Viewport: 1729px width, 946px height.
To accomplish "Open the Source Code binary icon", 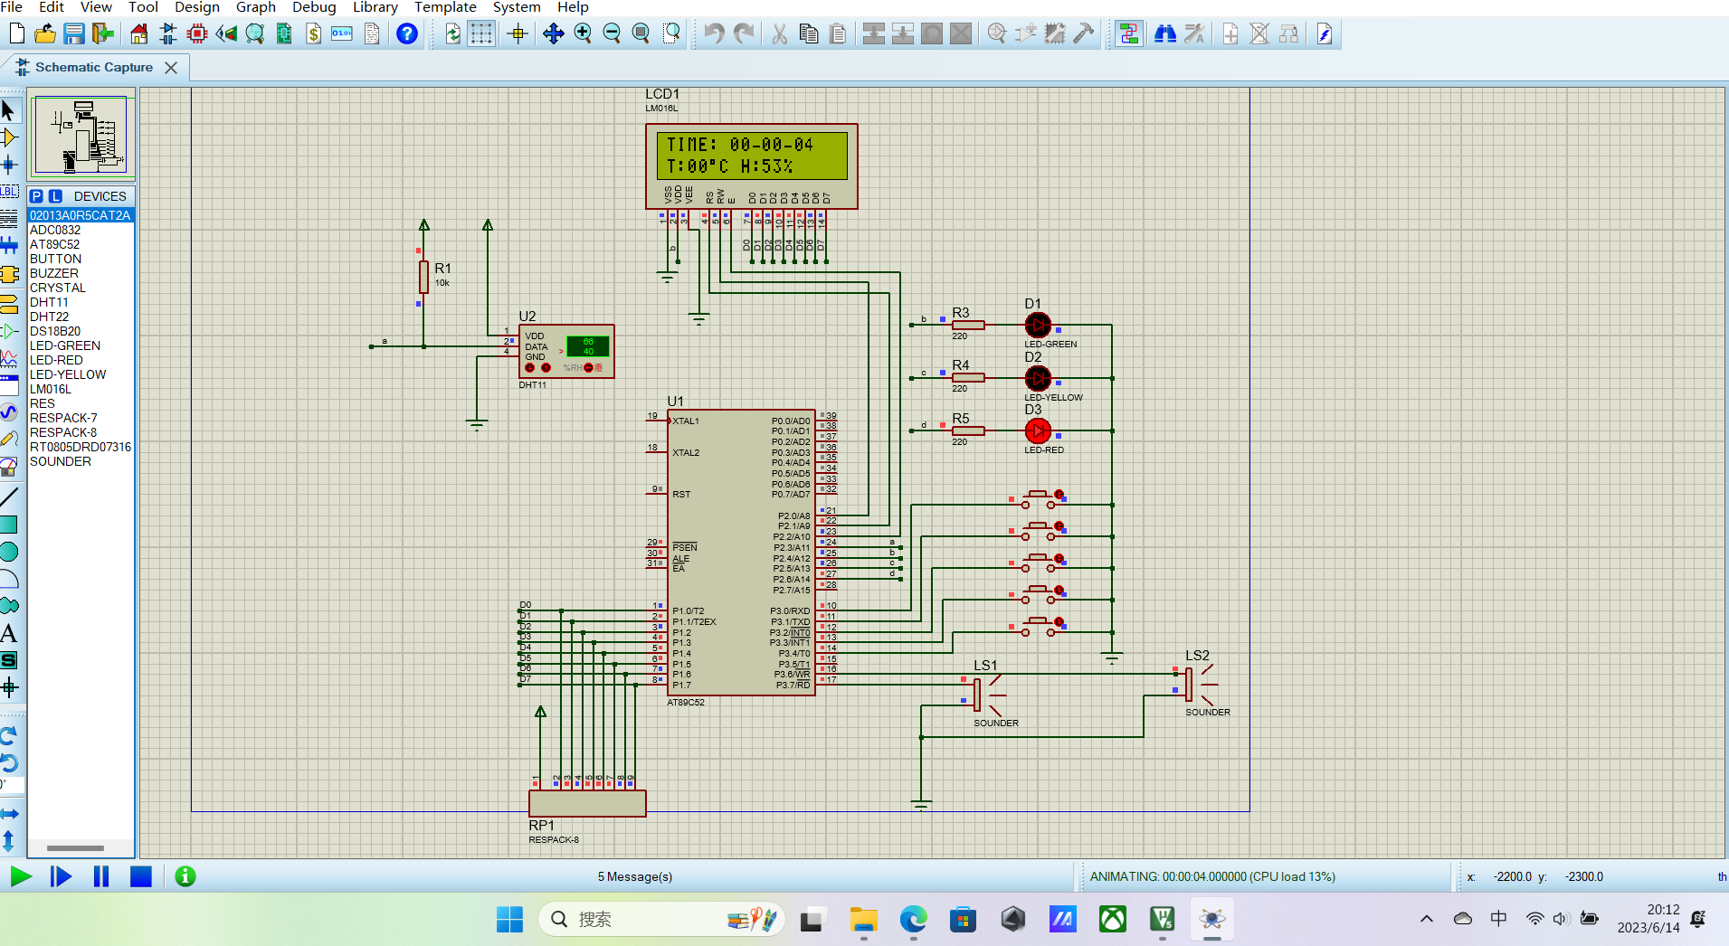I will (342, 34).
